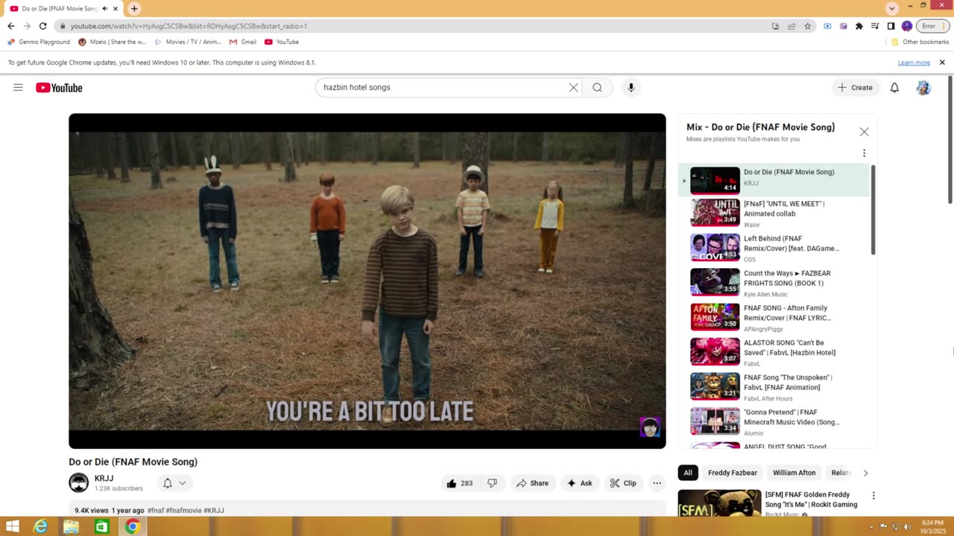Bookmark this page with the star
This screenshot has height=536, width=954.
tap(807, 26)
